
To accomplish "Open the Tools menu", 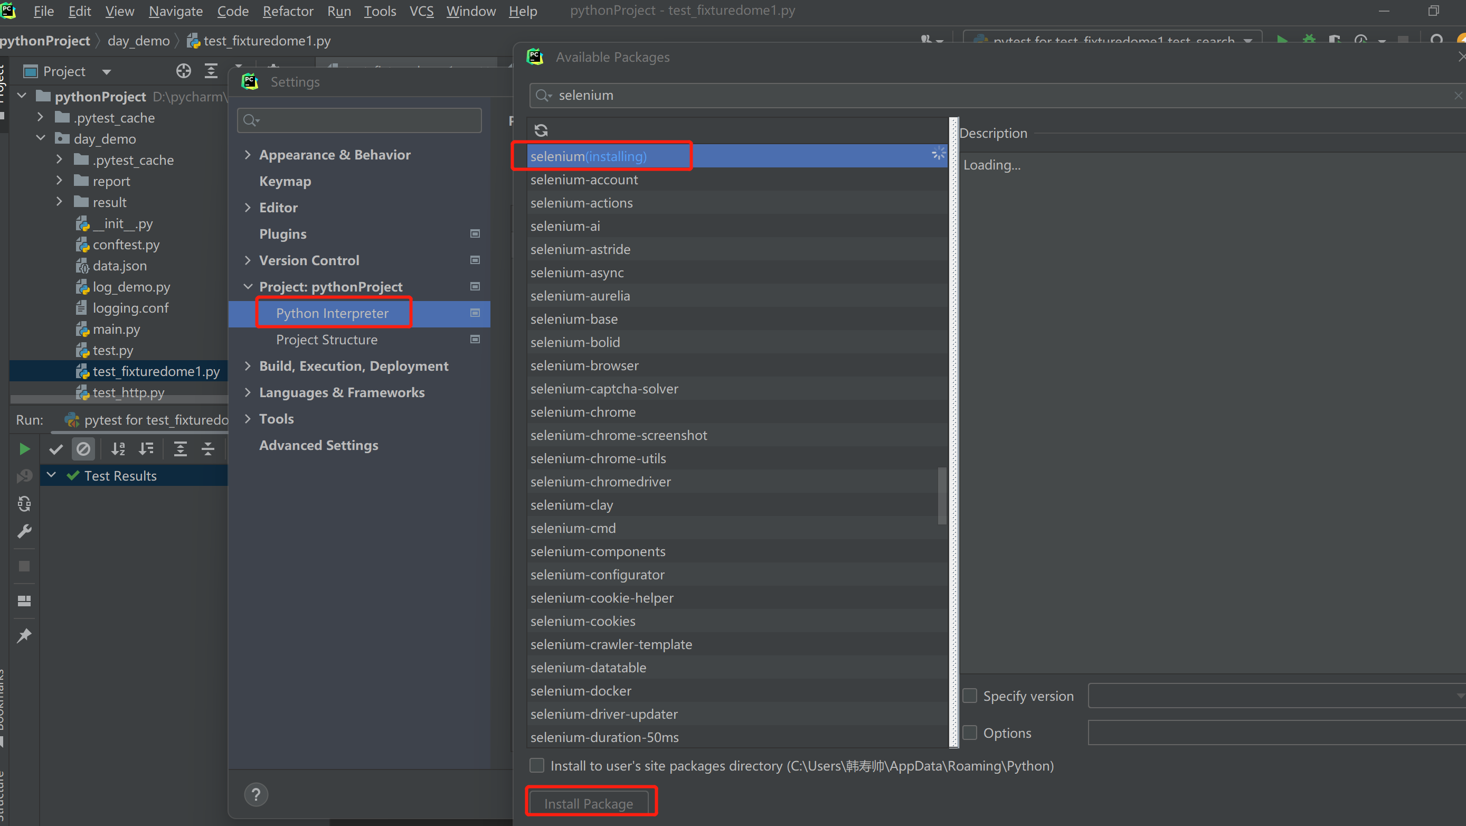I will click(x=380, y=12).
